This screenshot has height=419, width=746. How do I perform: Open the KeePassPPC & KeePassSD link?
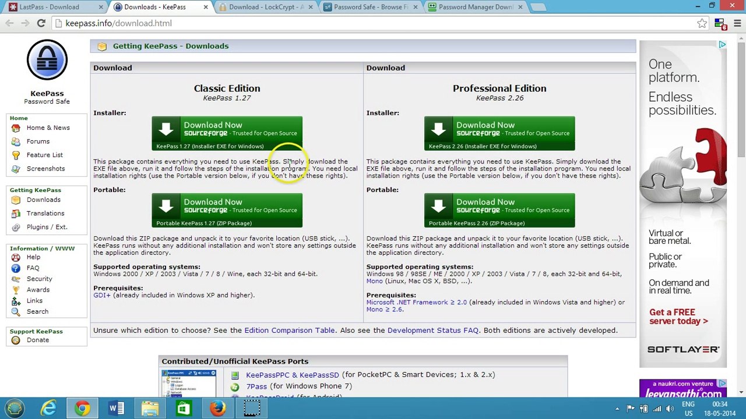coord(292,375)
